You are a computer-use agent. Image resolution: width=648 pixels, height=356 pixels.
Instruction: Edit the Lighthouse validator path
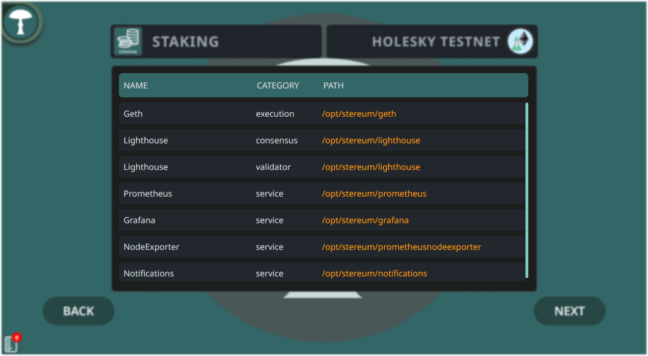click(x=371, y=167)
